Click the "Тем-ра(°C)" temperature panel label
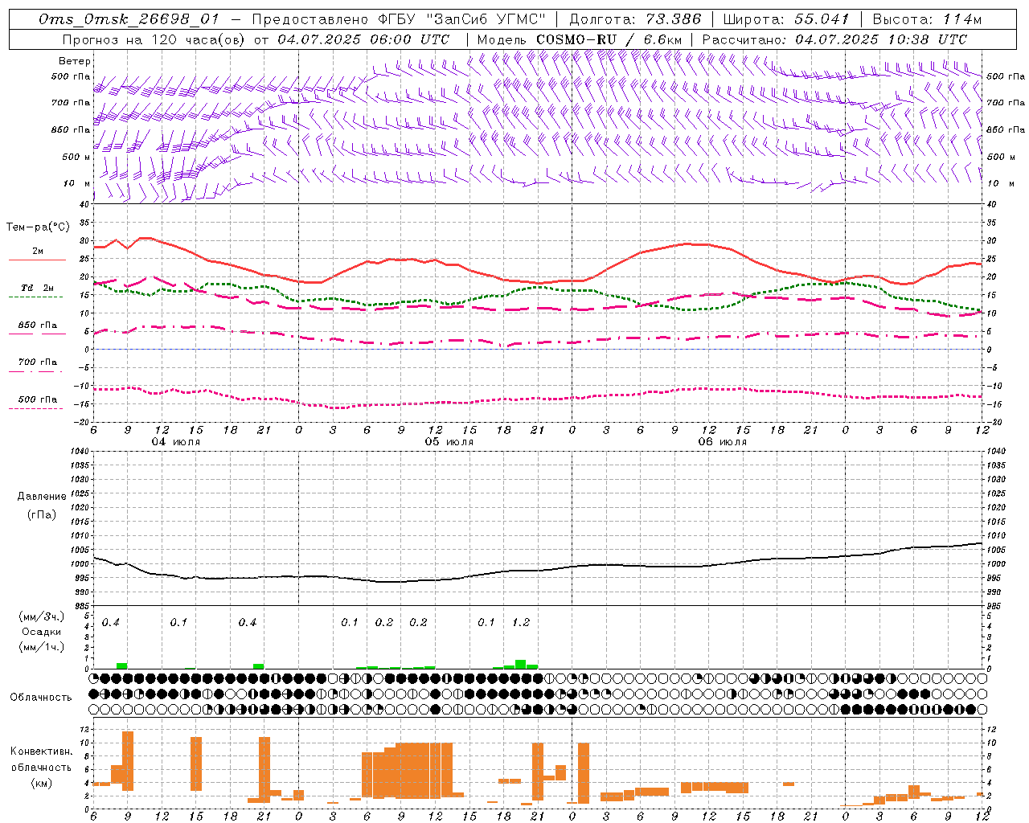The image size is (1029, 823). pos(38,227)
